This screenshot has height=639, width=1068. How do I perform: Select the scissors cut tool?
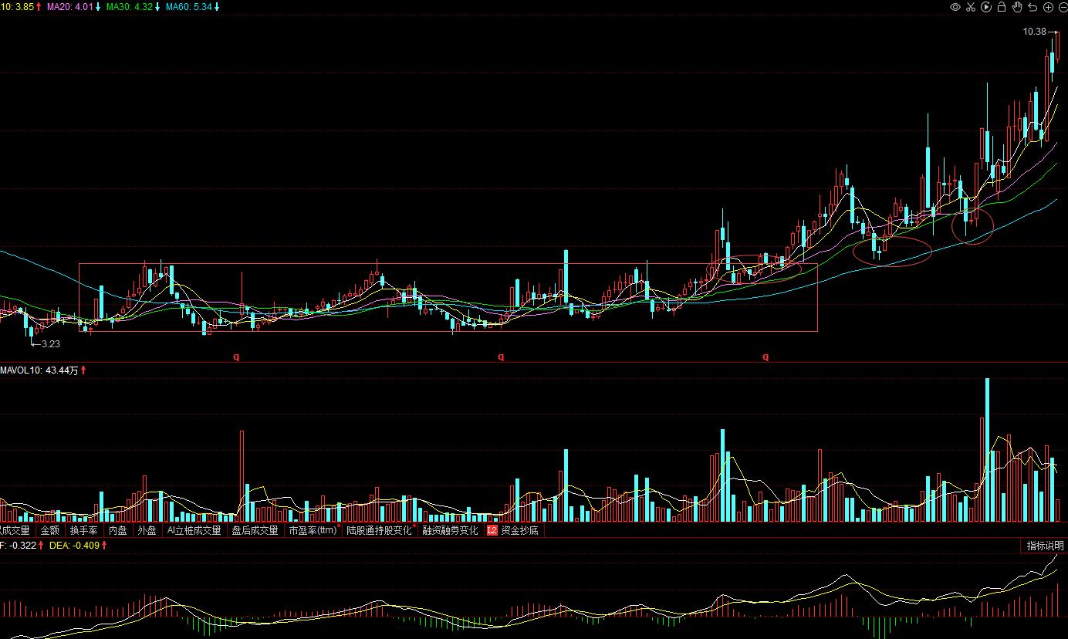[971, 7]
